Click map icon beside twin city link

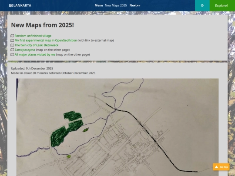(12, 45)
